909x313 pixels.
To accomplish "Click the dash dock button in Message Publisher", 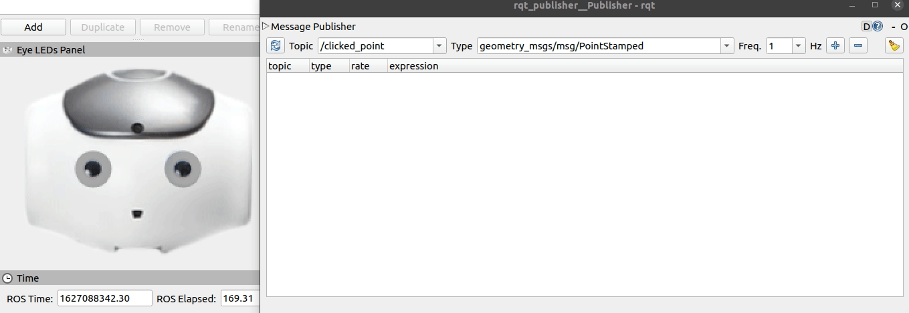I will pos(894,27).
